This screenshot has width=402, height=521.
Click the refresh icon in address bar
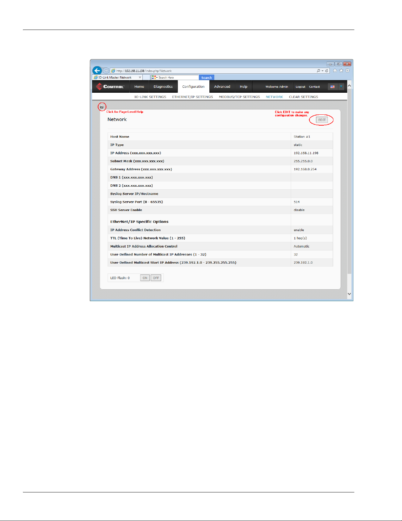point(327,71)
